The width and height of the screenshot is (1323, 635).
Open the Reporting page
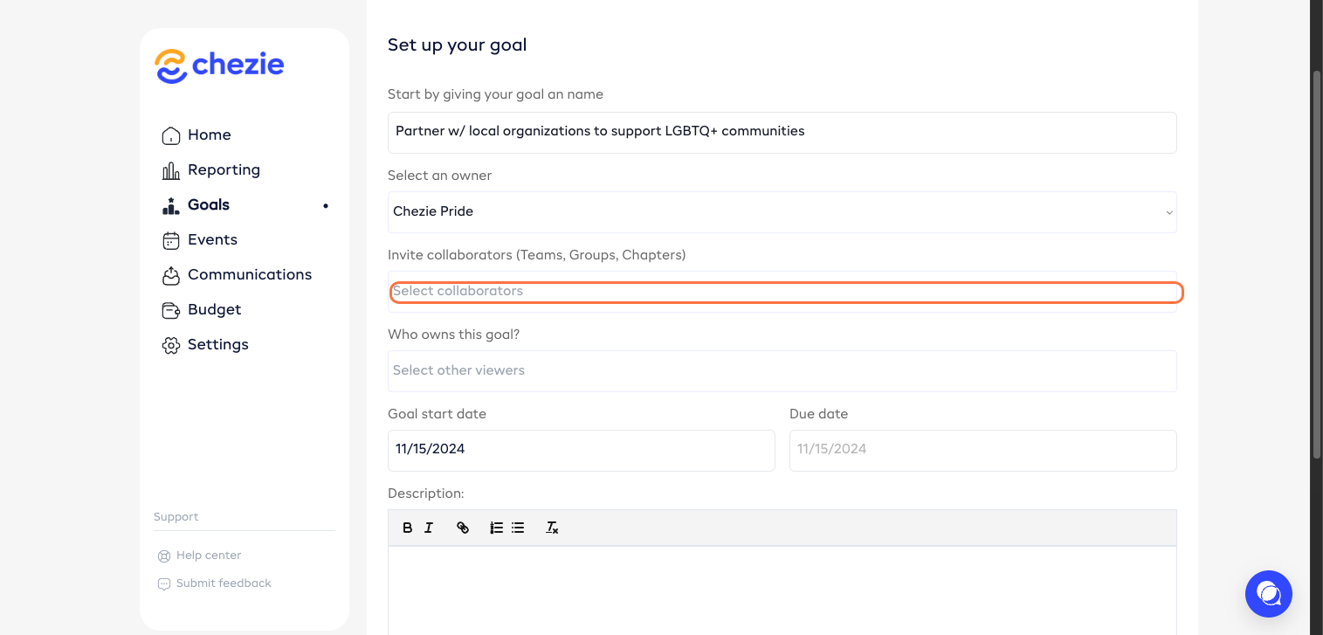224,169
